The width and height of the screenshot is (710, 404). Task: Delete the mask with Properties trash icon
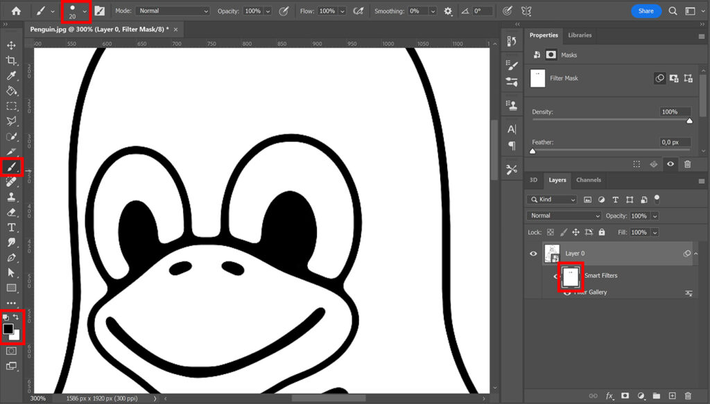pos(687,164)
